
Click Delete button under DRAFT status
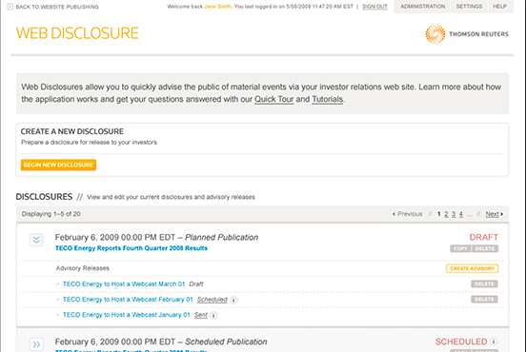tap(485, 248)
